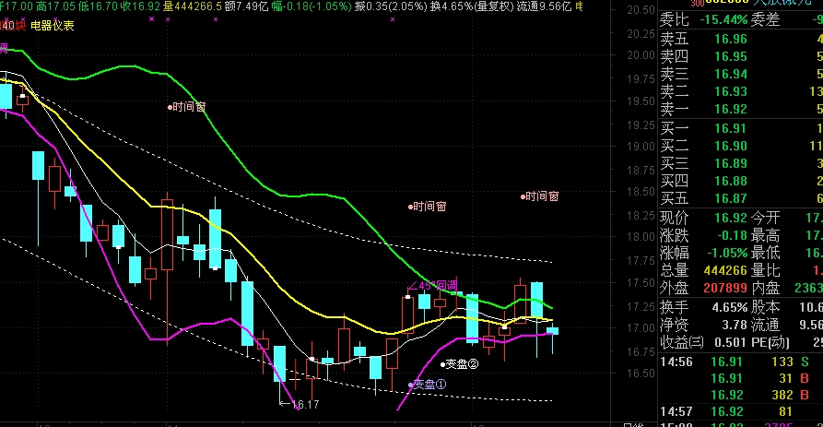Select the 卖五 16.96 ask row
Screen dimensions: 823x427
tap(741, 39)
